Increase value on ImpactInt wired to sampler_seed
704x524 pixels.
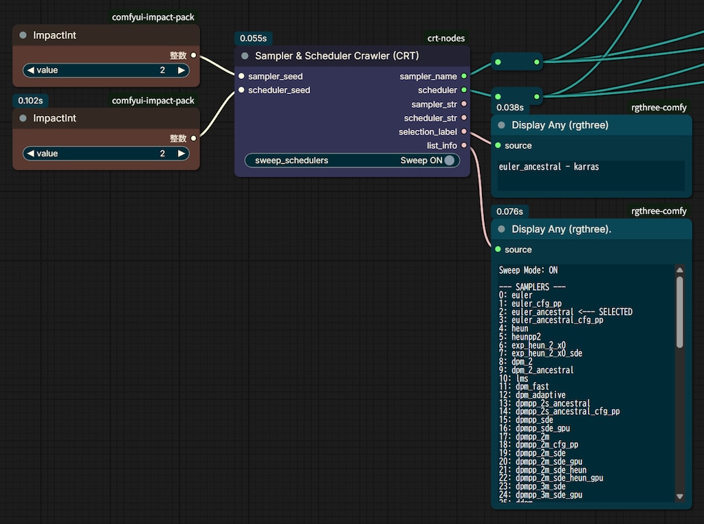[x=181, y=71]
